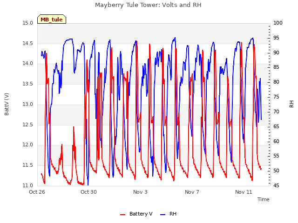Click the RH right axis title
298x223 pixels.
[291, 104]
